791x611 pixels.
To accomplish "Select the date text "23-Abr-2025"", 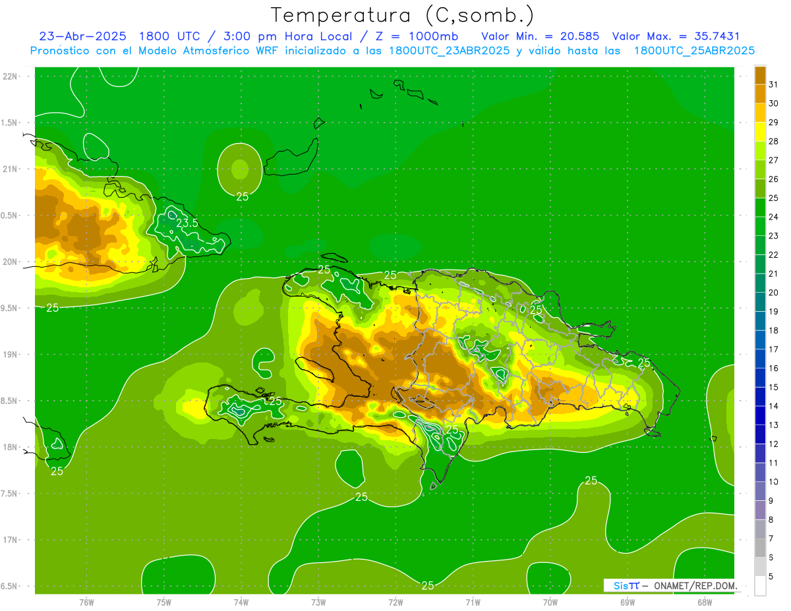I will click(x=83, y=36).
